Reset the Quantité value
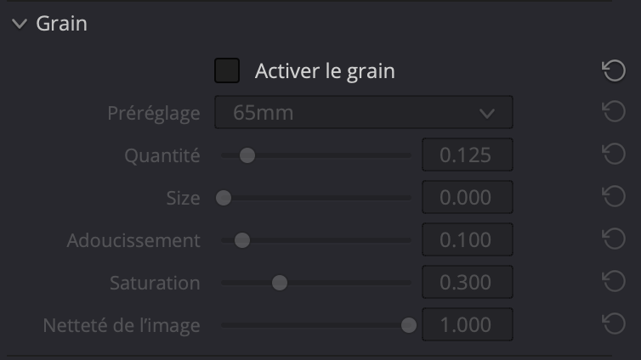This screenshot has width=641, height=360. [613, 155]
